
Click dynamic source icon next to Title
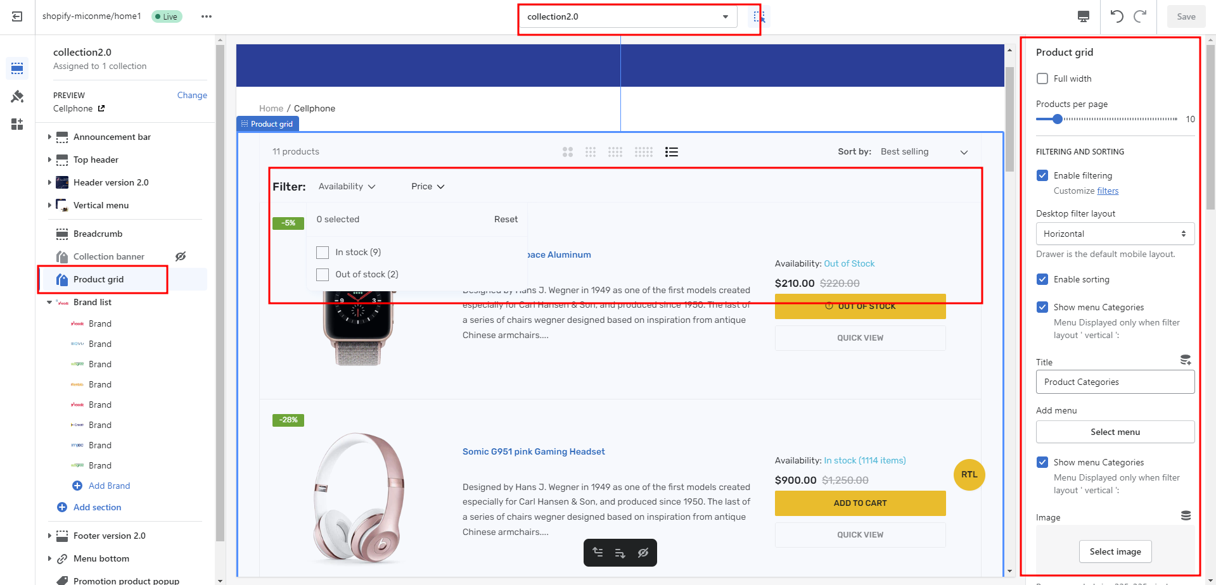[1185, 360]
